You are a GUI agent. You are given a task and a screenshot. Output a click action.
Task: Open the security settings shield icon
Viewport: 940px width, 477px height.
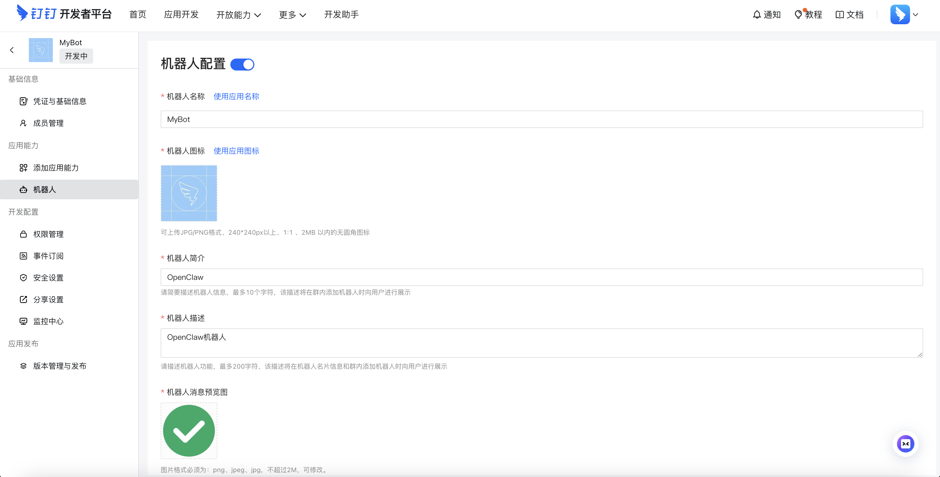[x=23, y=278]
